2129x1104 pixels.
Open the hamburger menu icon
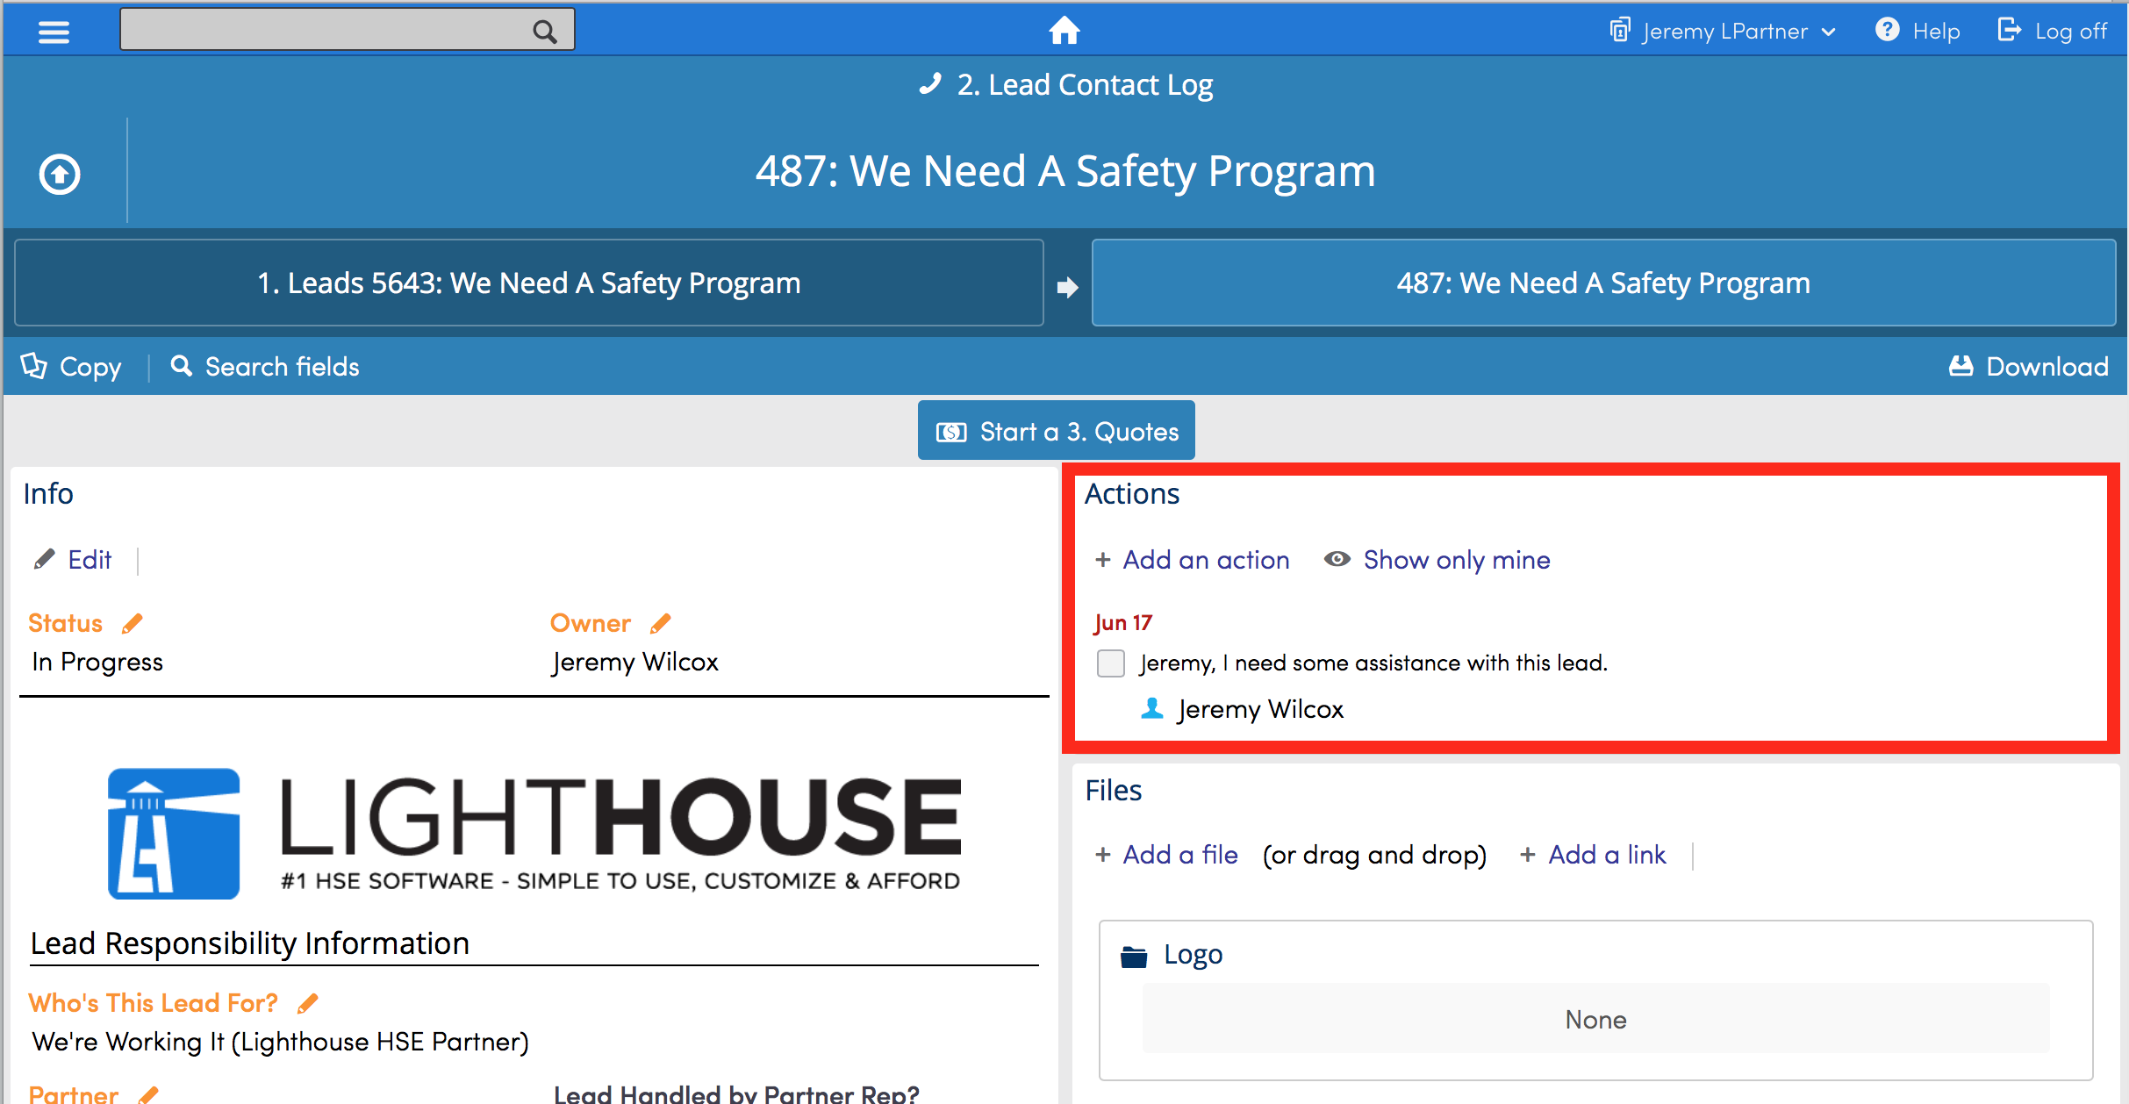pos(54,32)
